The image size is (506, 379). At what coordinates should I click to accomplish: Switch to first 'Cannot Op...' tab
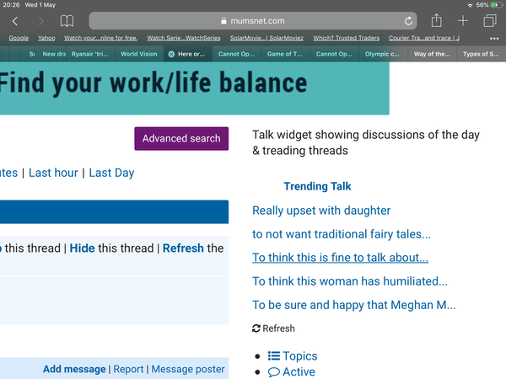236,54
